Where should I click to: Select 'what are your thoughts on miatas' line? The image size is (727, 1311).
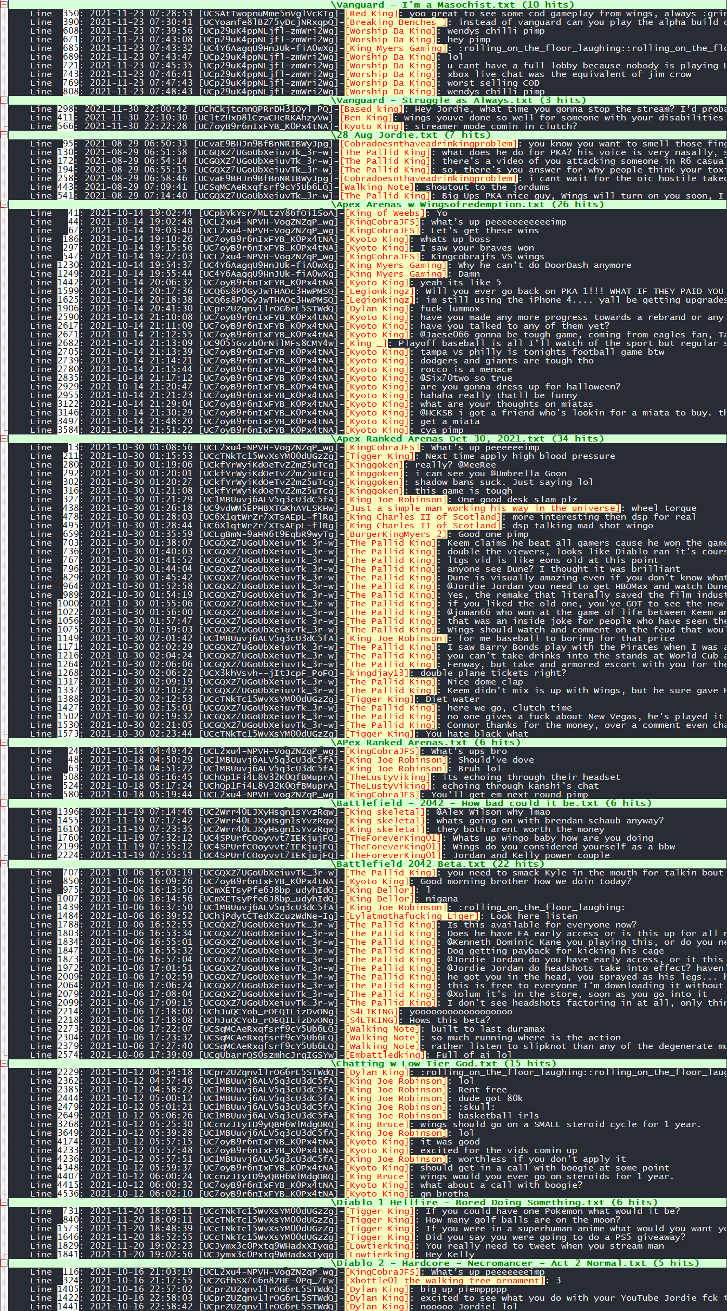(367, 404)
